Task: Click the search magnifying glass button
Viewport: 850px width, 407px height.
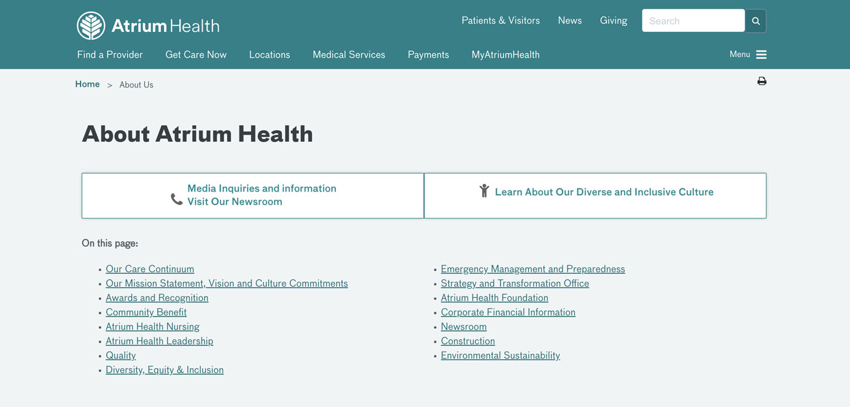Action: pos(755,21)
